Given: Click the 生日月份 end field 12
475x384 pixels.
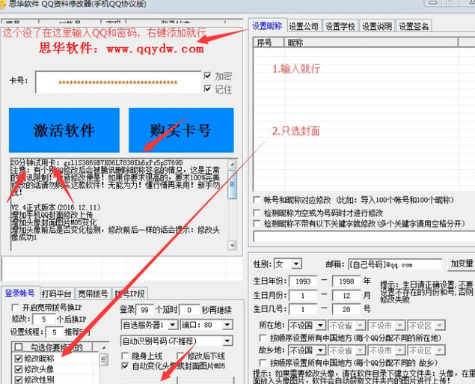Looking at the screenshot, I should 346,295.
